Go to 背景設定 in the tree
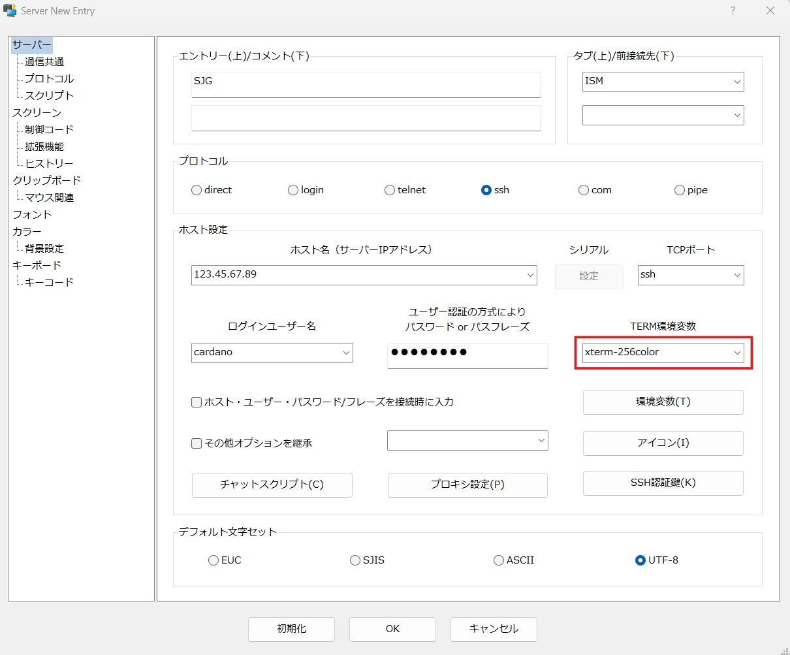The image size is (790, 655). tap(44, 248)
